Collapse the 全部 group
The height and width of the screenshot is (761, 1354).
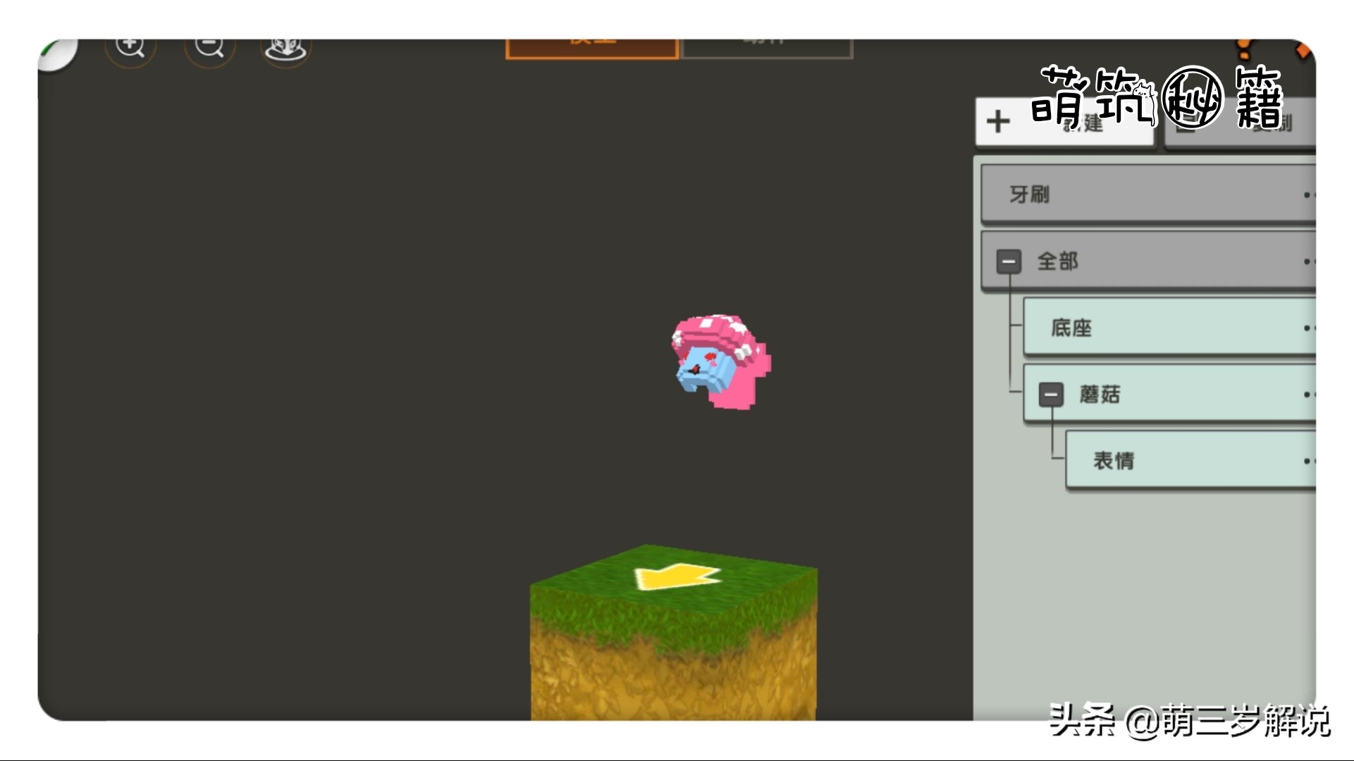coord(1009,261)
